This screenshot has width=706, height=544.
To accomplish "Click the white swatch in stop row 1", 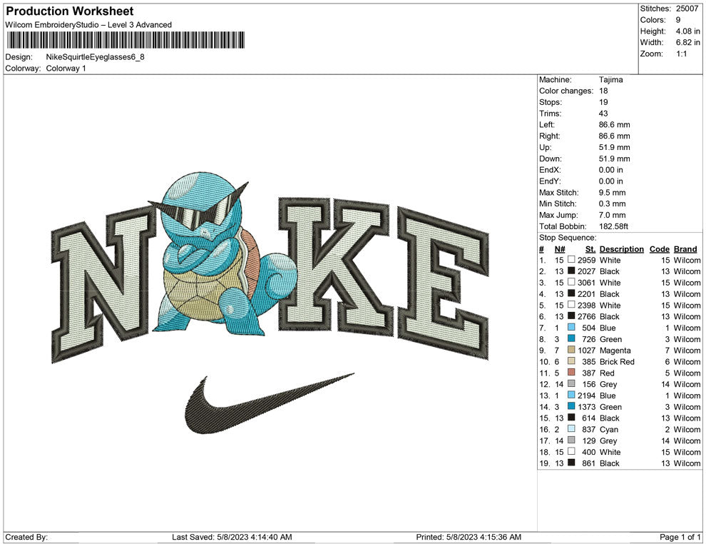I will (571, 260).
